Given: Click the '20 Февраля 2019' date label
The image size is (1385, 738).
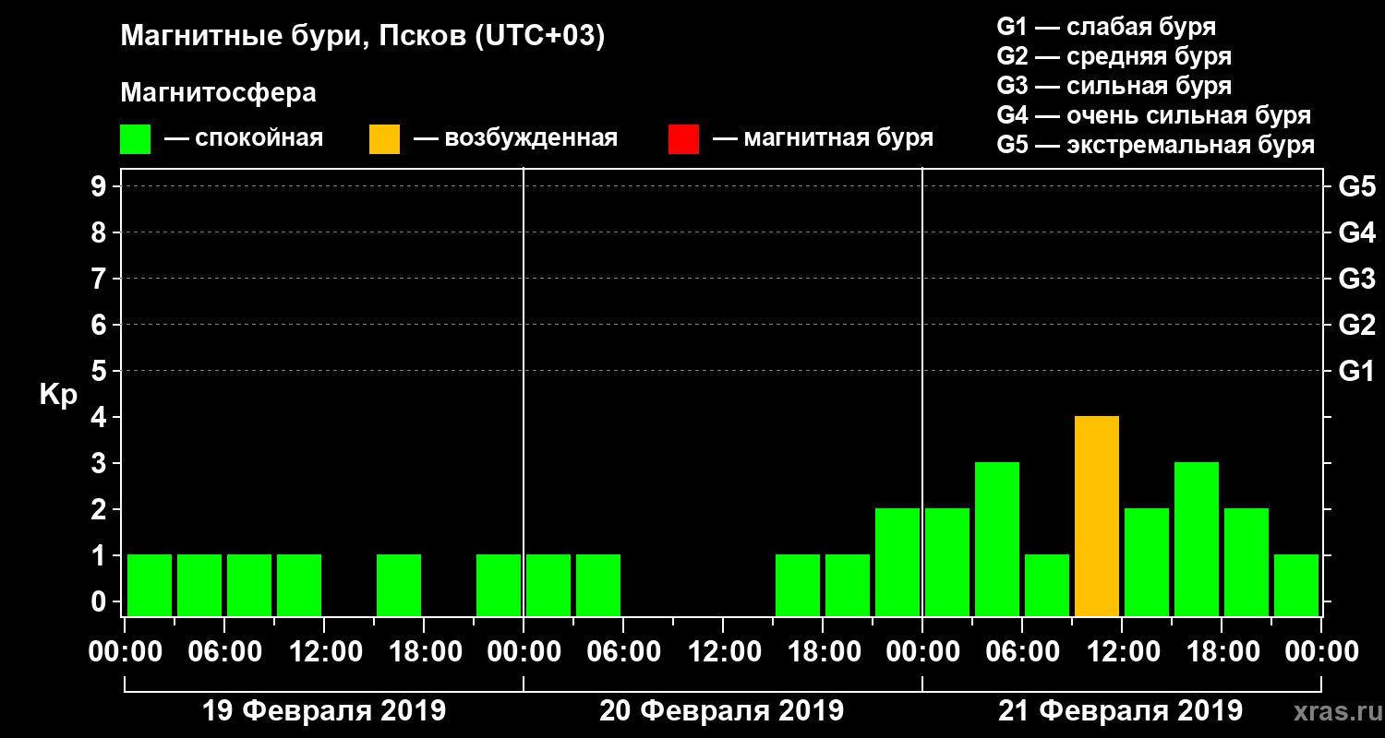Looking at the screenshot, I should (x=721, y=711).
